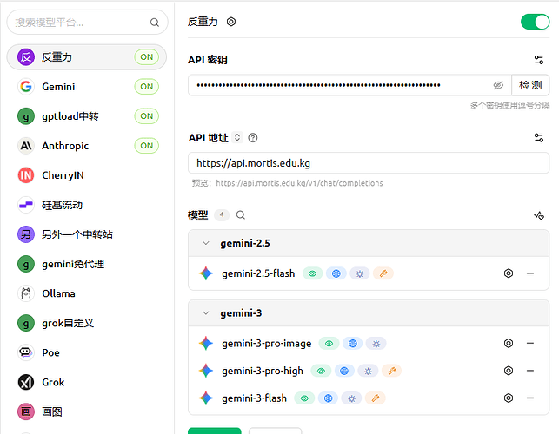Click reasoning tag of gemini-2.5-flash
The height and width of the screenshot is (434, 559).
click(x=360, y=273)
